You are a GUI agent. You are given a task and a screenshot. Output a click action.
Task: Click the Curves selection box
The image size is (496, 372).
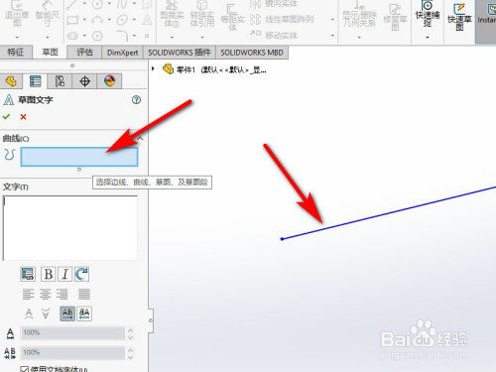point(79,157)
